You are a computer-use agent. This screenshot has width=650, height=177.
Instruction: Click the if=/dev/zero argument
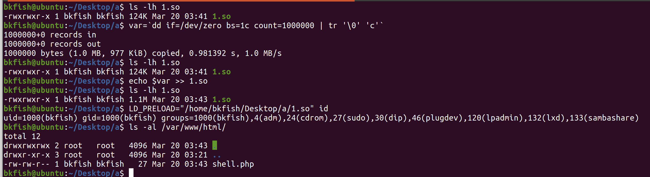tap(194, 26)
